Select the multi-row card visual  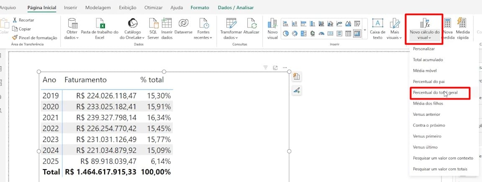point(339,33)
